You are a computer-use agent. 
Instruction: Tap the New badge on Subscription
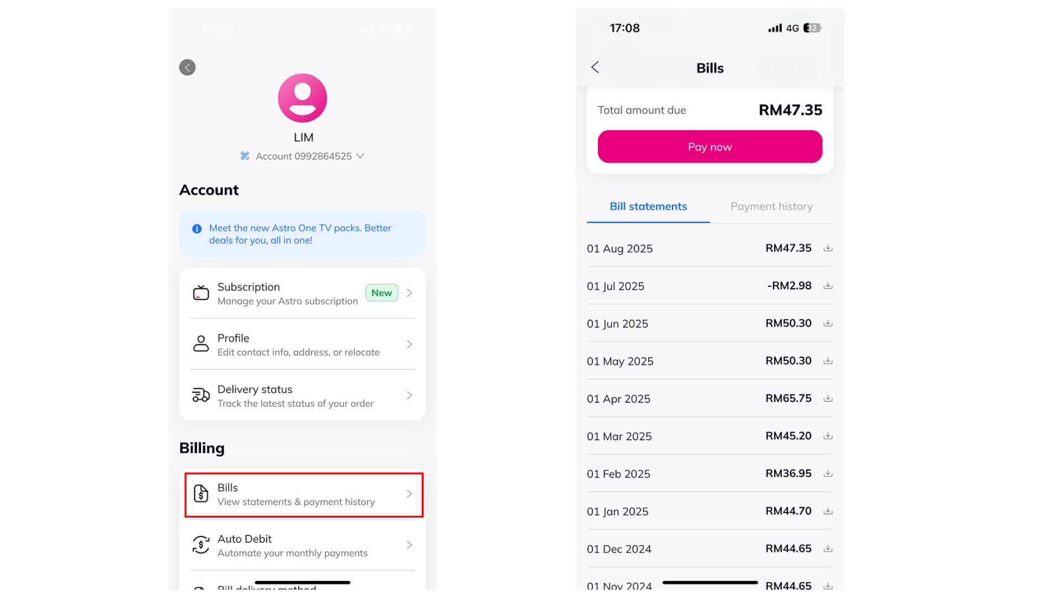tap(381, 293)
